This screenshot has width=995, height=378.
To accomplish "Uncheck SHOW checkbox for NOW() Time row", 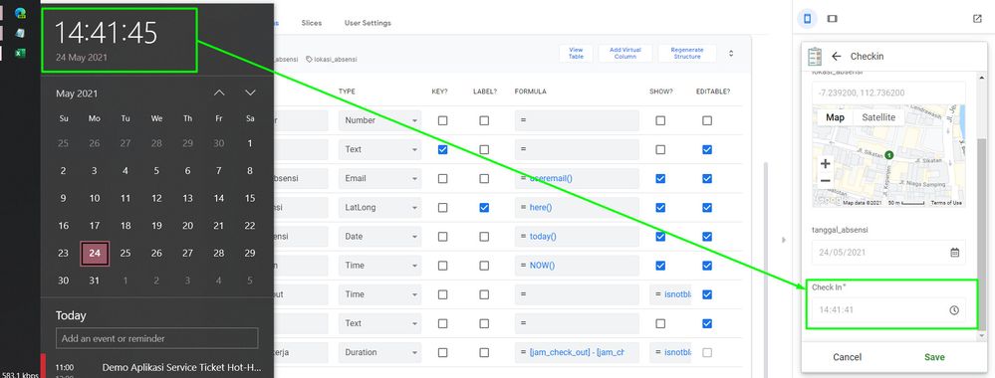I will click(660, 266).
